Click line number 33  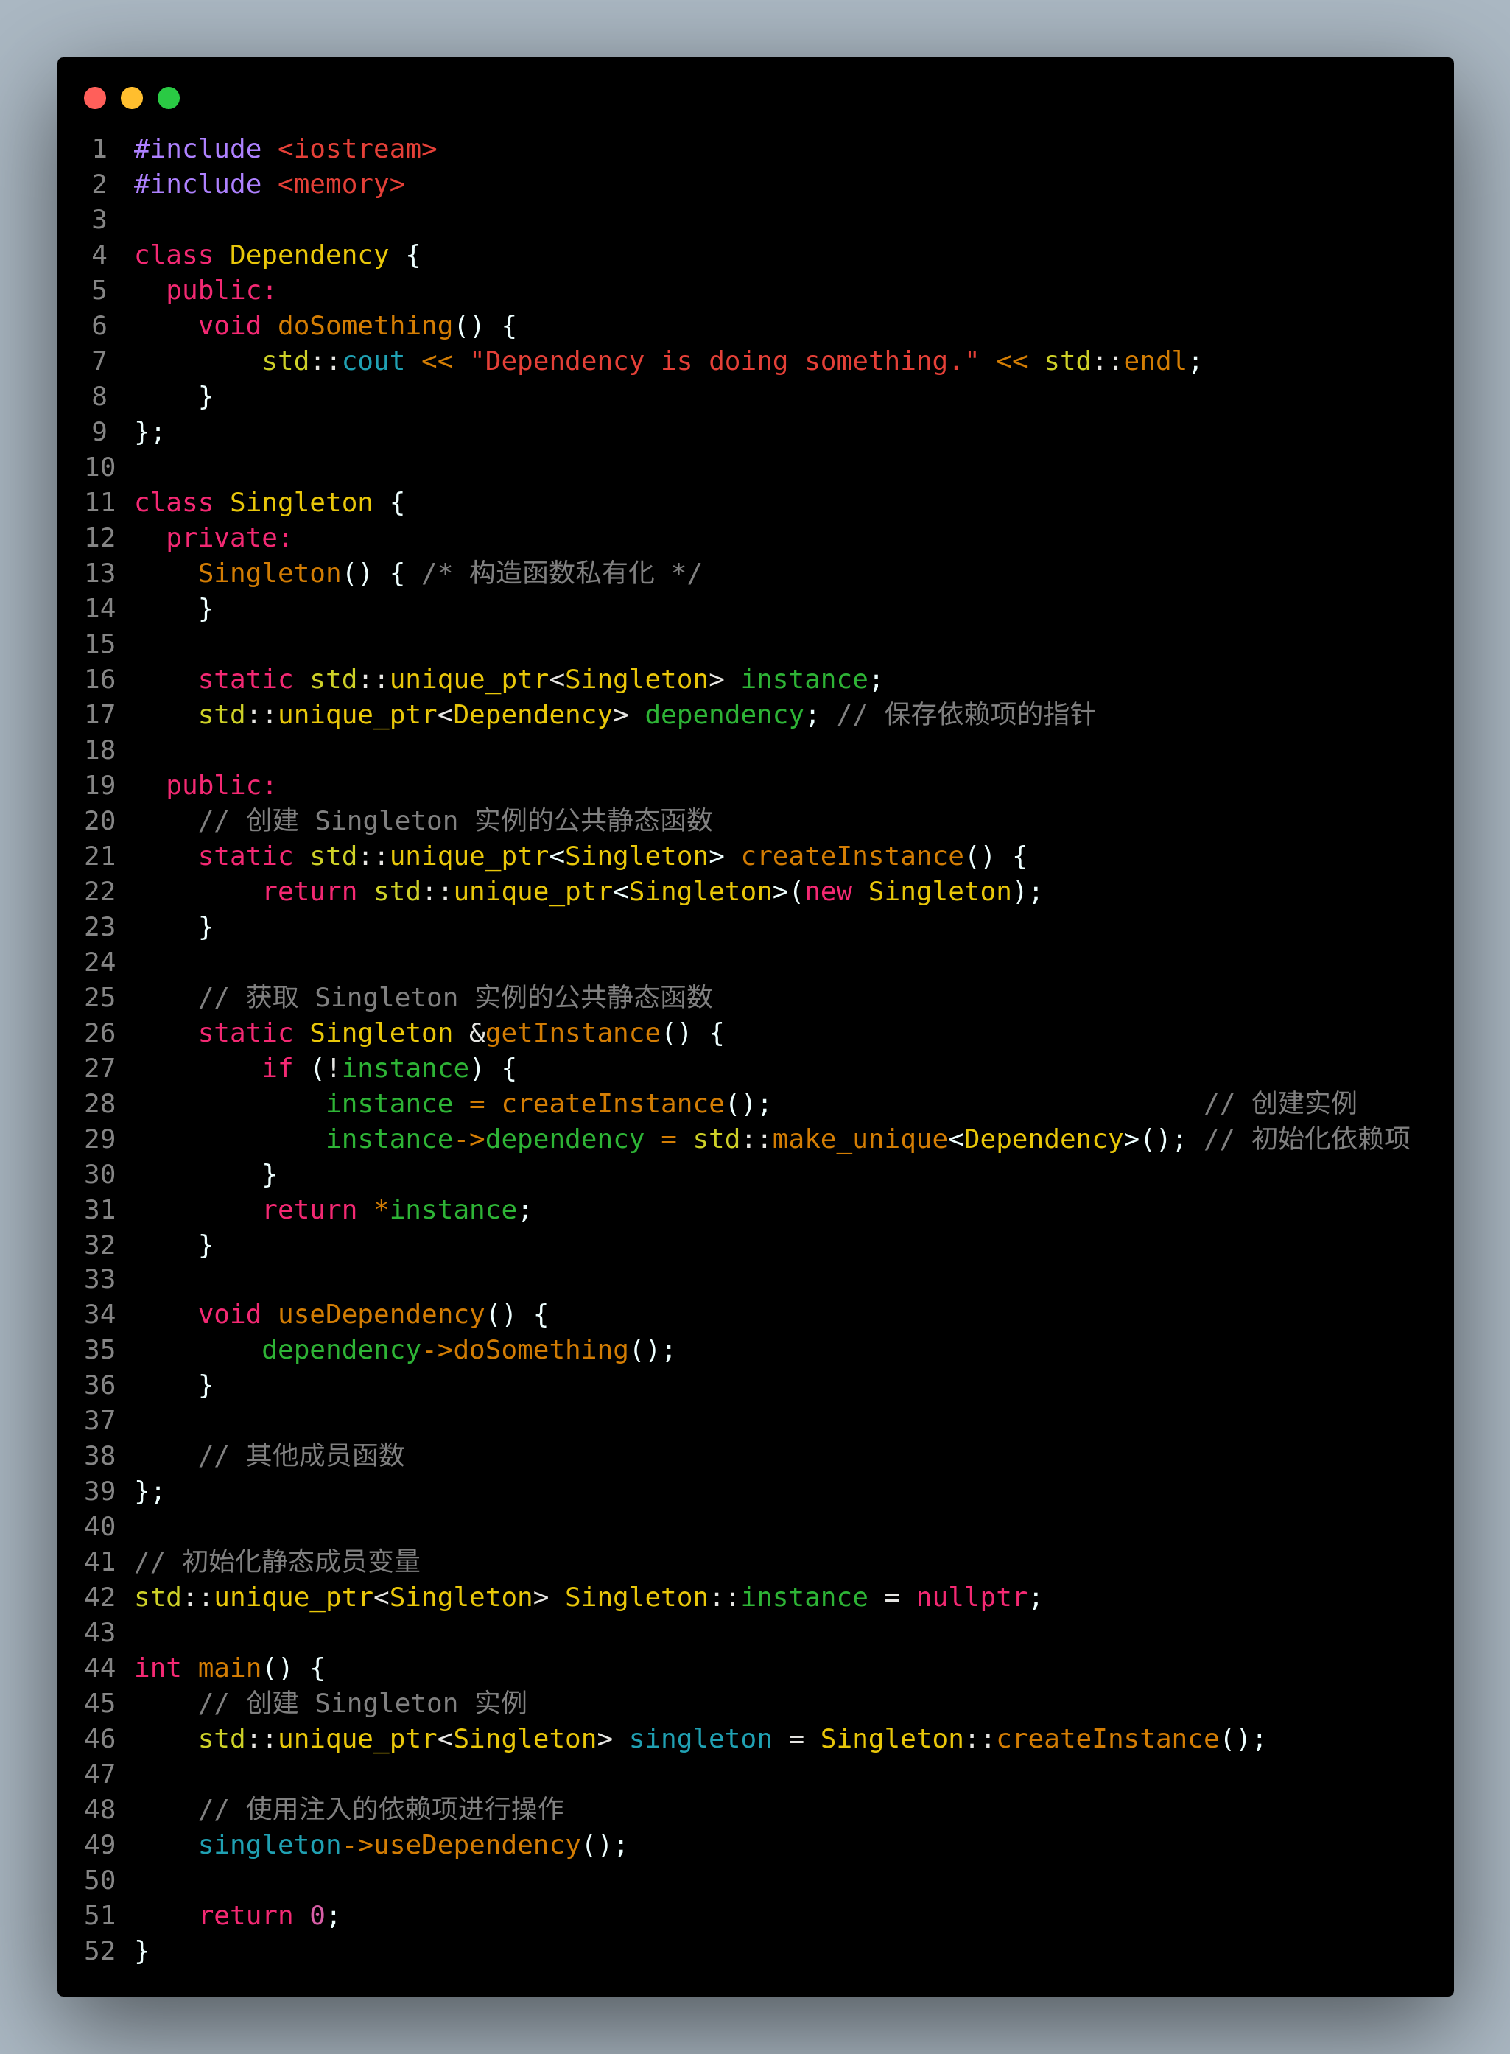[x=99, y=1280]
